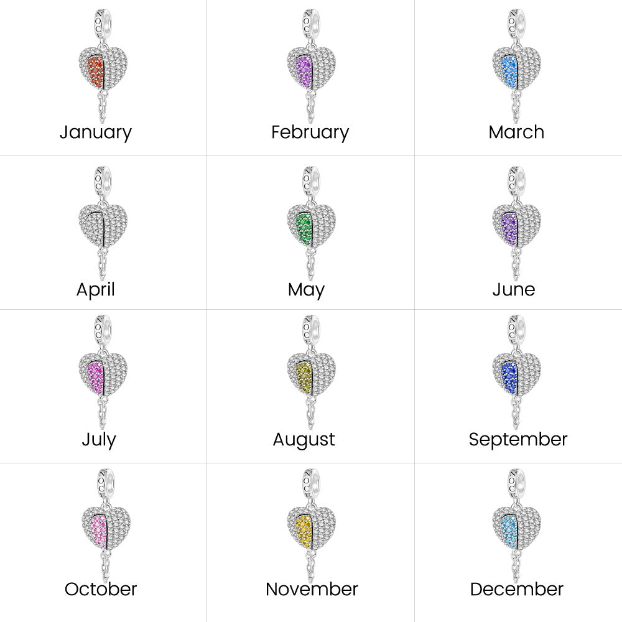Pick the March charm with light blue stones
The width and height of the screenshot is (622, 622).
[516, 68]
